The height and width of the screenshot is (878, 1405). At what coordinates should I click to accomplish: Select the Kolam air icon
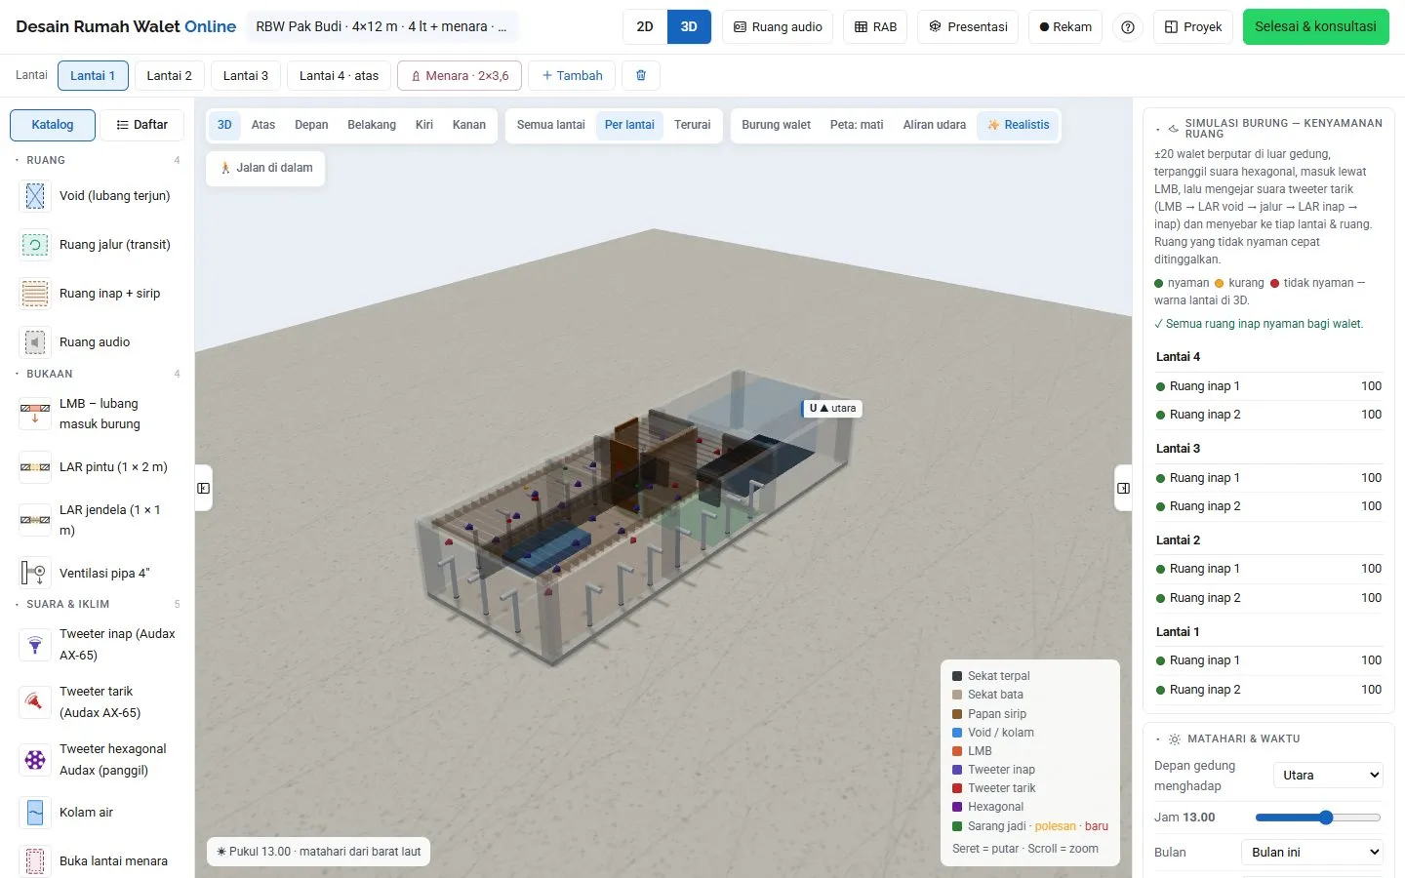[35, 813]
